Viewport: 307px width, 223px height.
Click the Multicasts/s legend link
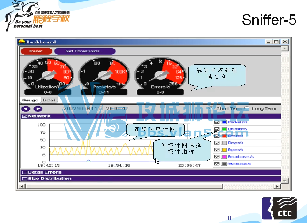(x=240, y=163)
